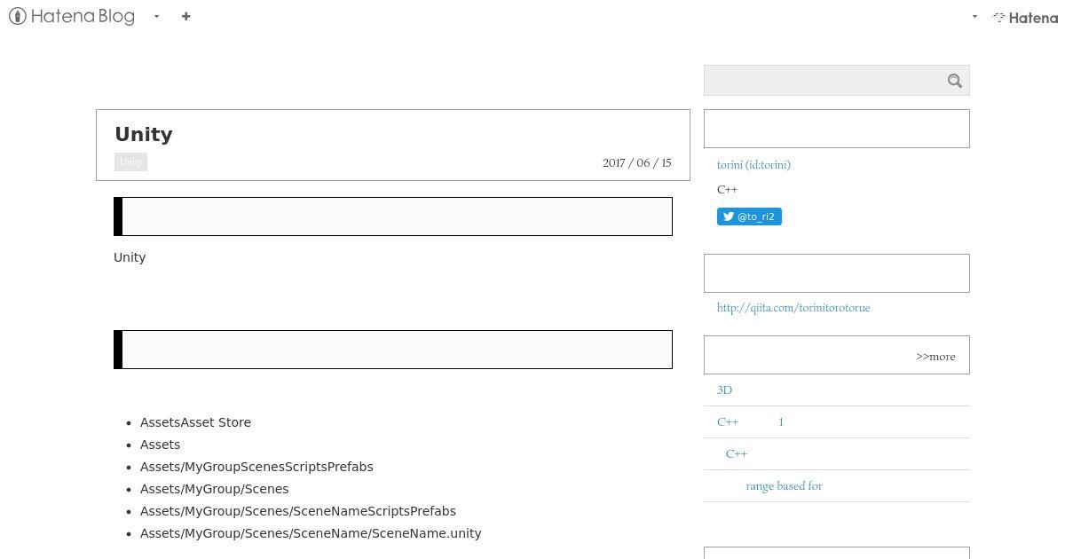Select the plain Assets list item text
The width and height of the screenshot is (1065, 559).
(160, 445)
